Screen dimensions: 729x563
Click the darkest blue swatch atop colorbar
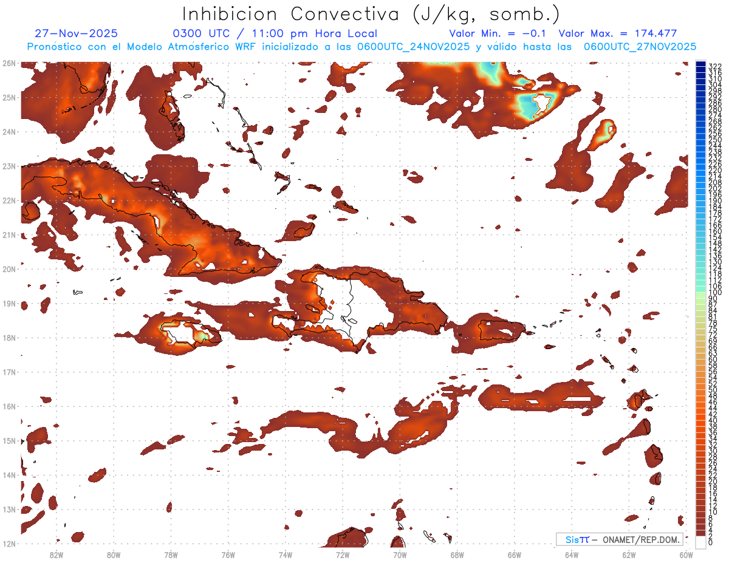(x=700, y=64)
